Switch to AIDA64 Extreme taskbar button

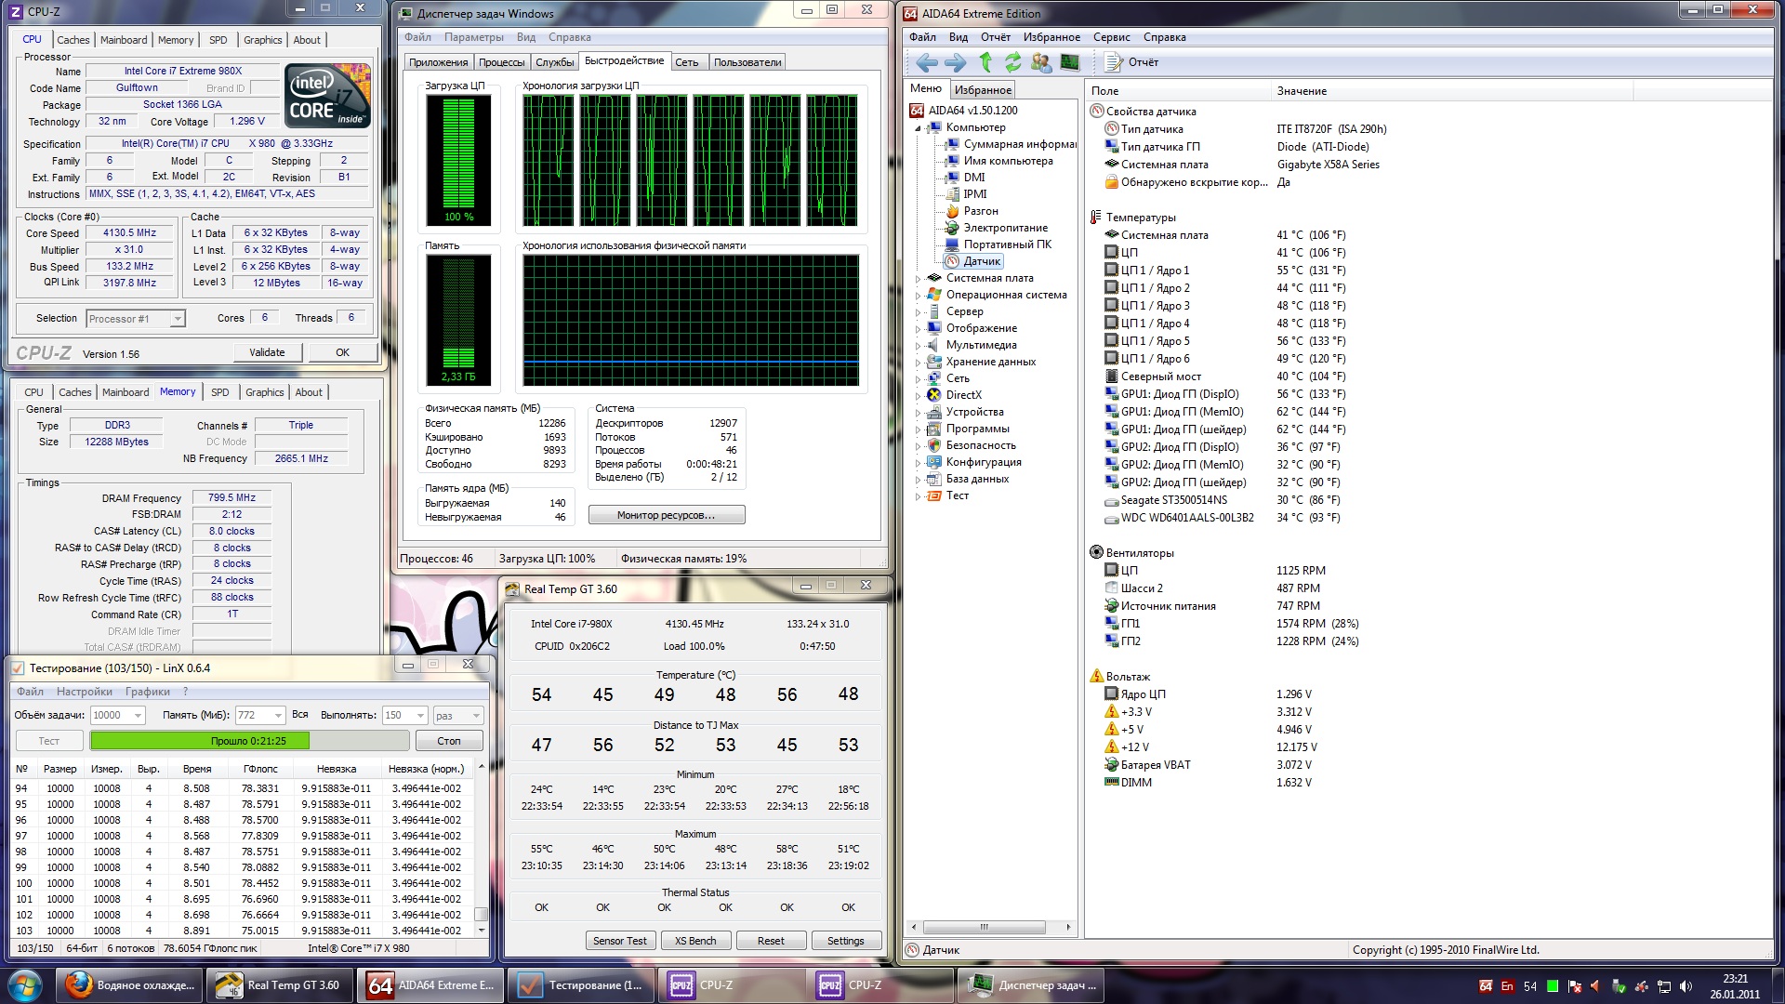tap(431, 985)
